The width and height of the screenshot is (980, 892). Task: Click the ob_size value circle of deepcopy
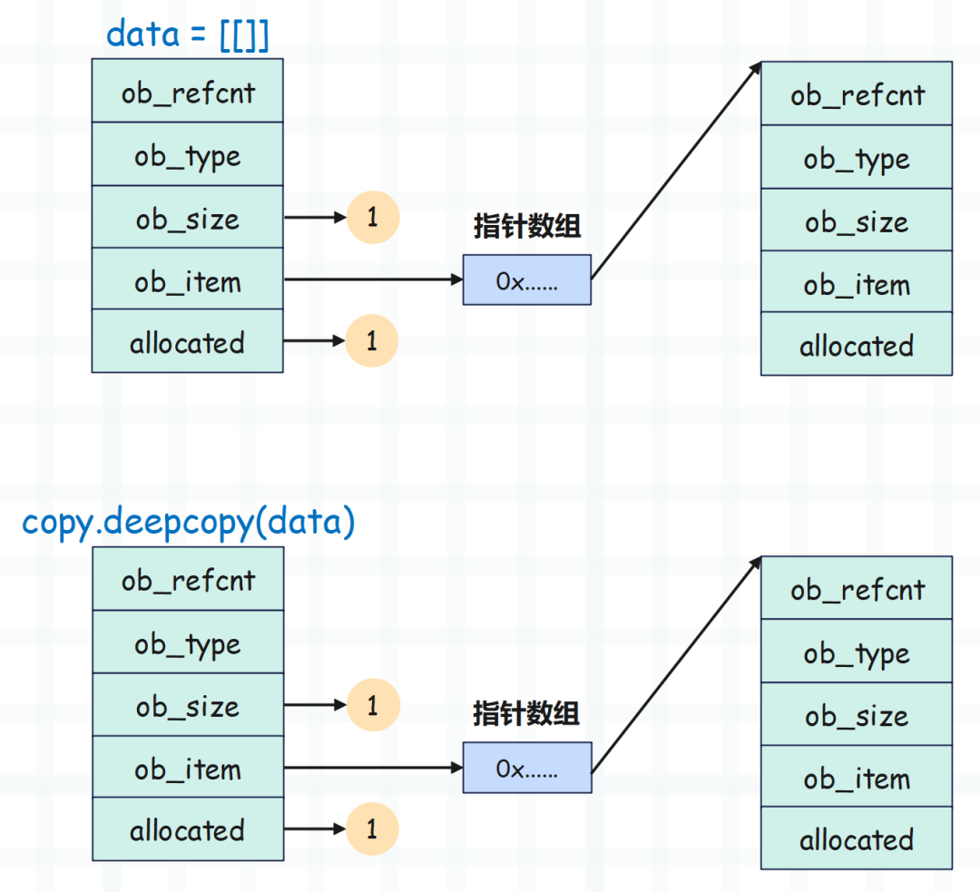coord(373,705)
